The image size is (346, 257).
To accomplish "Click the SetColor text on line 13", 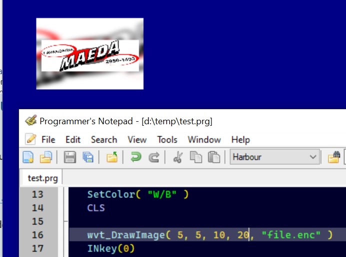I will coord(111,194).
